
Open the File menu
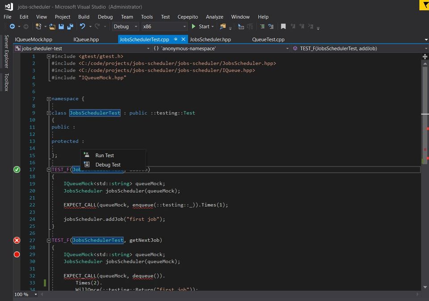pos(8,17)
